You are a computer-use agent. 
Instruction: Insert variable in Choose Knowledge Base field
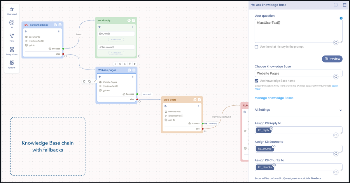(x=336, y=76)
